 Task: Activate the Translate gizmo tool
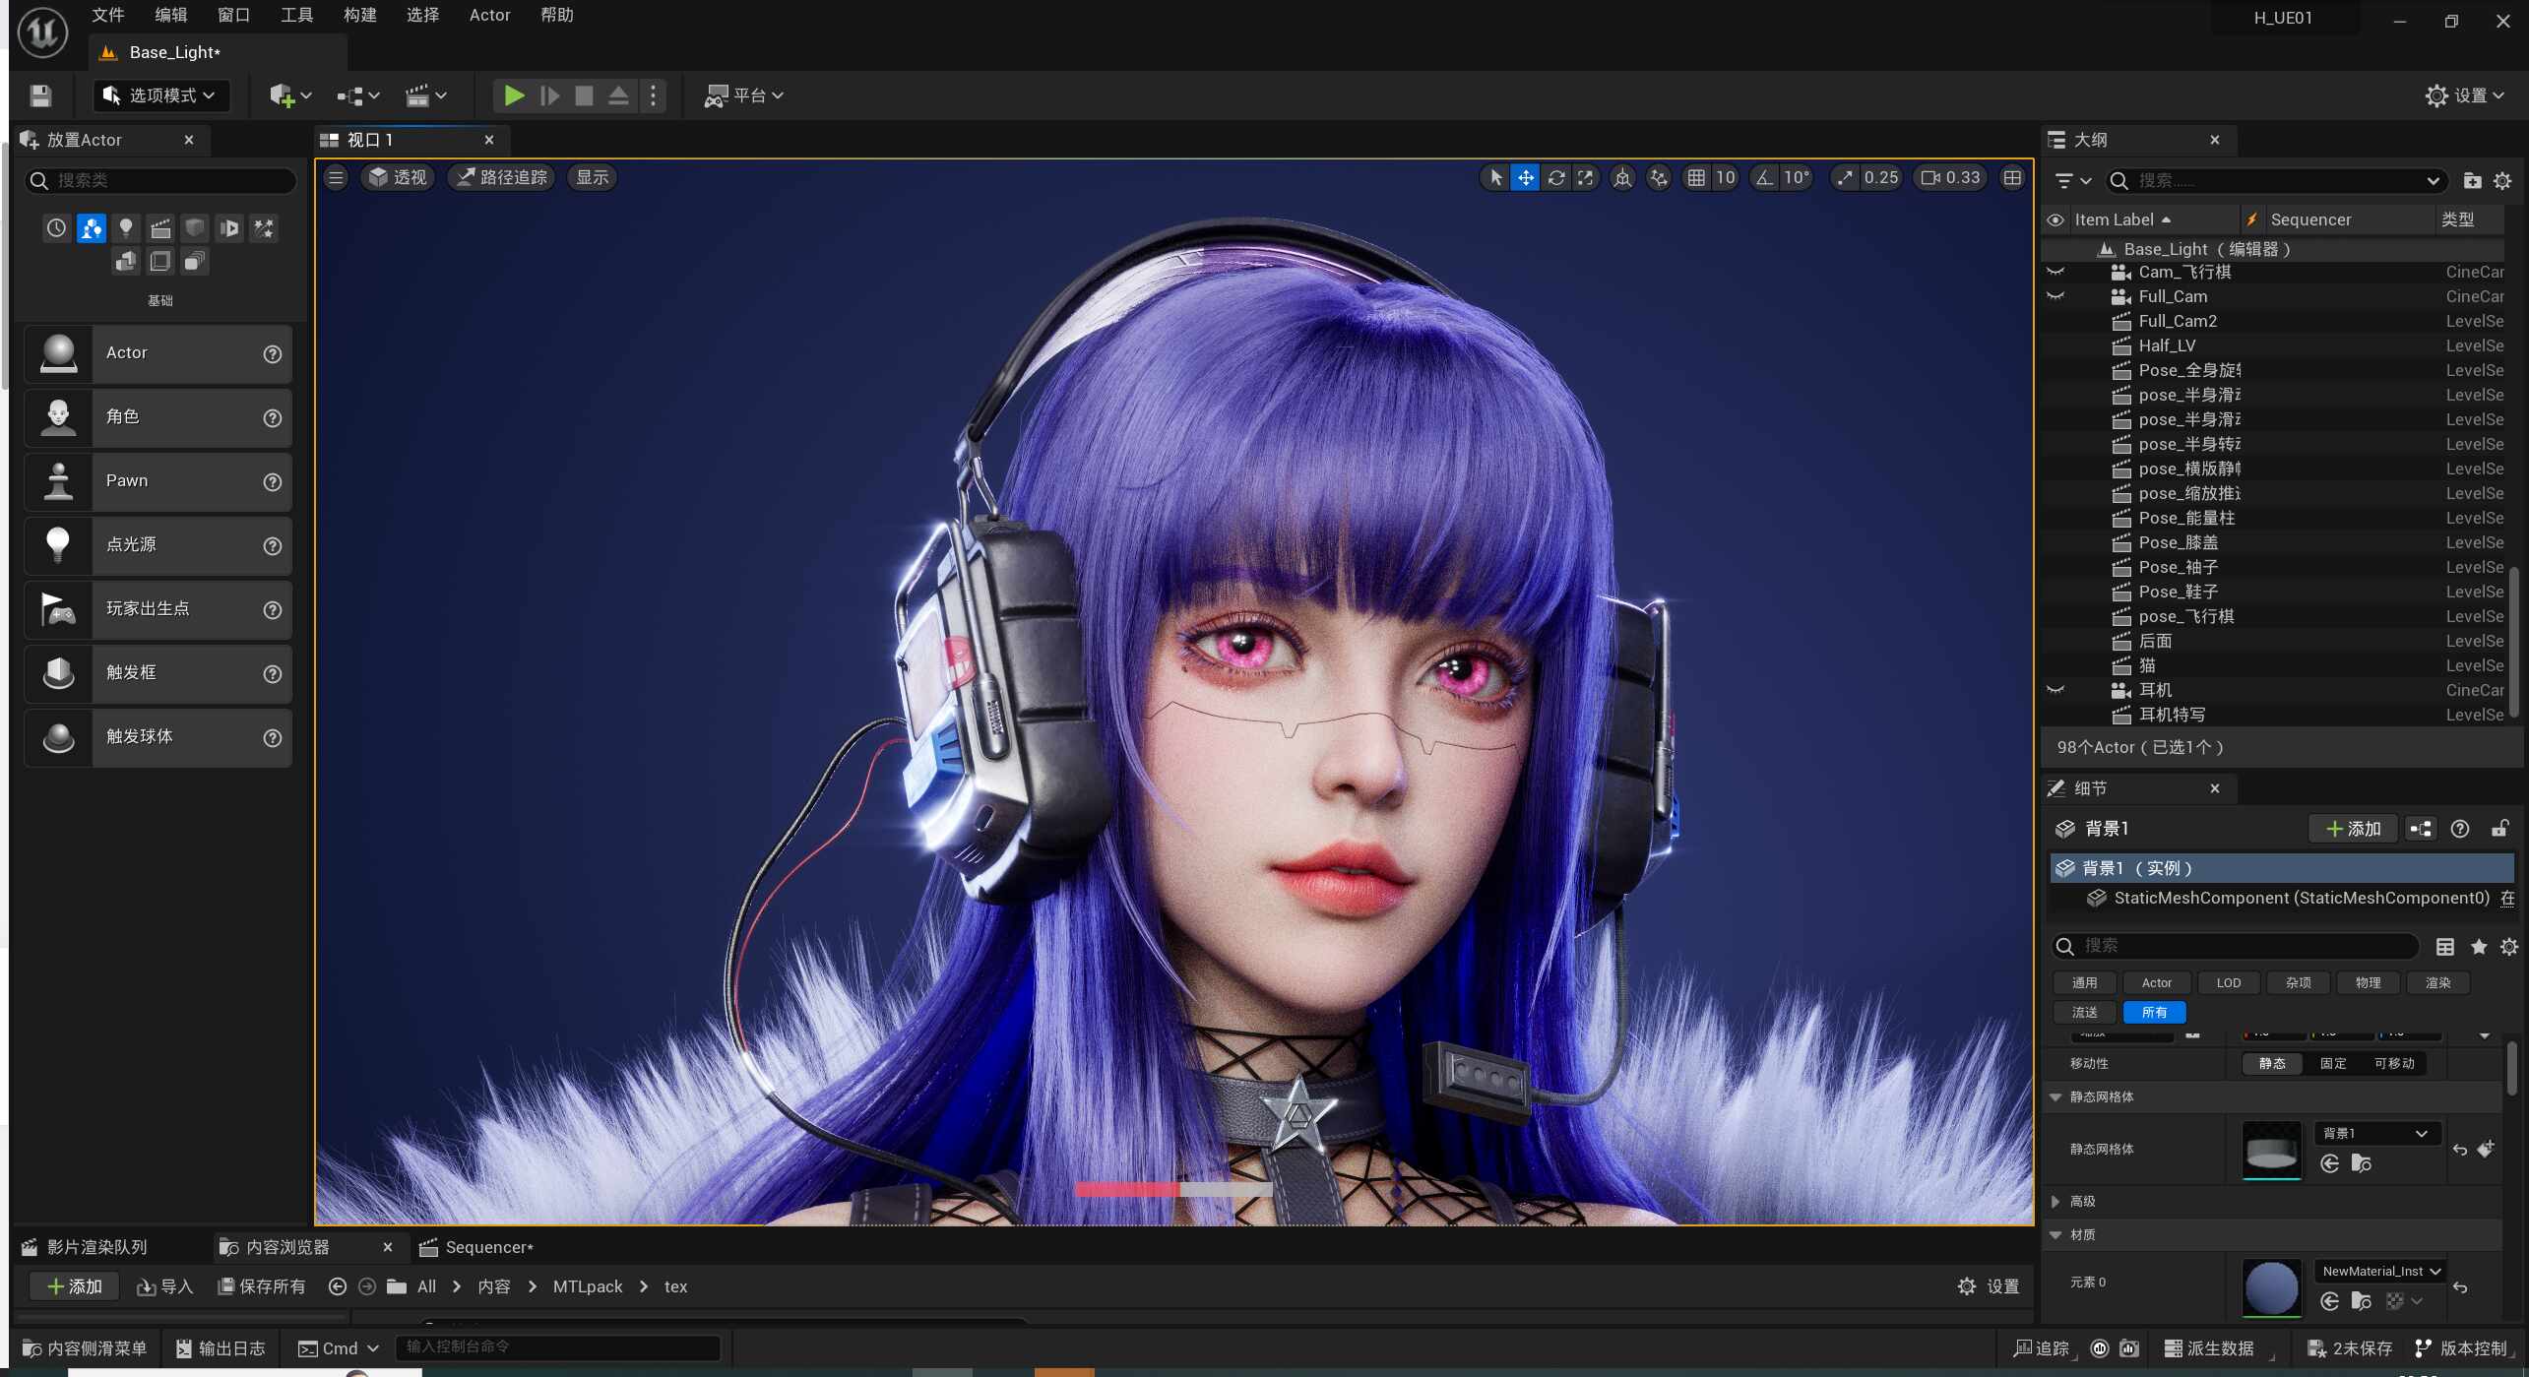(1525, 177)
